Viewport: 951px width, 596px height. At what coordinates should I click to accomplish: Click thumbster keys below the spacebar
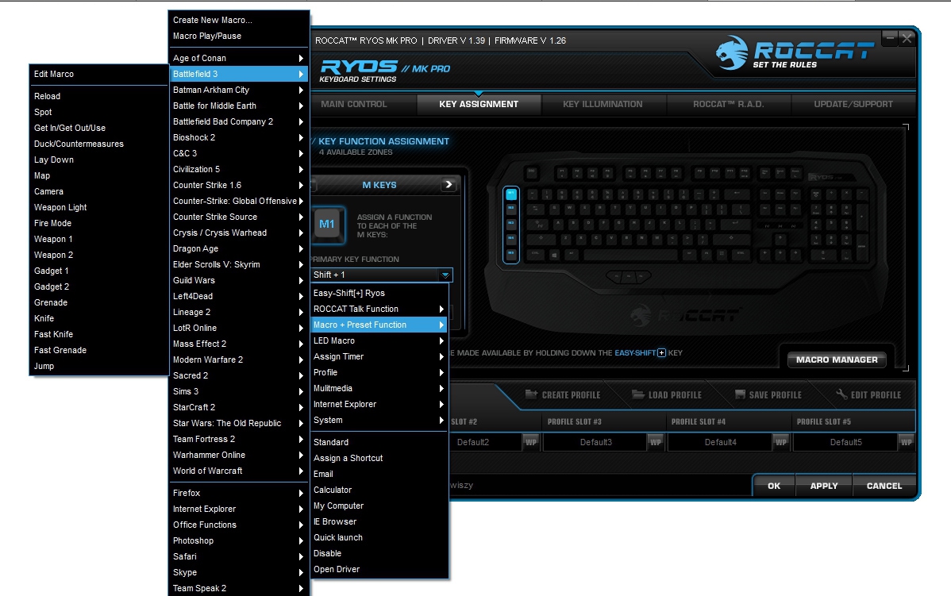coord(629,277)
